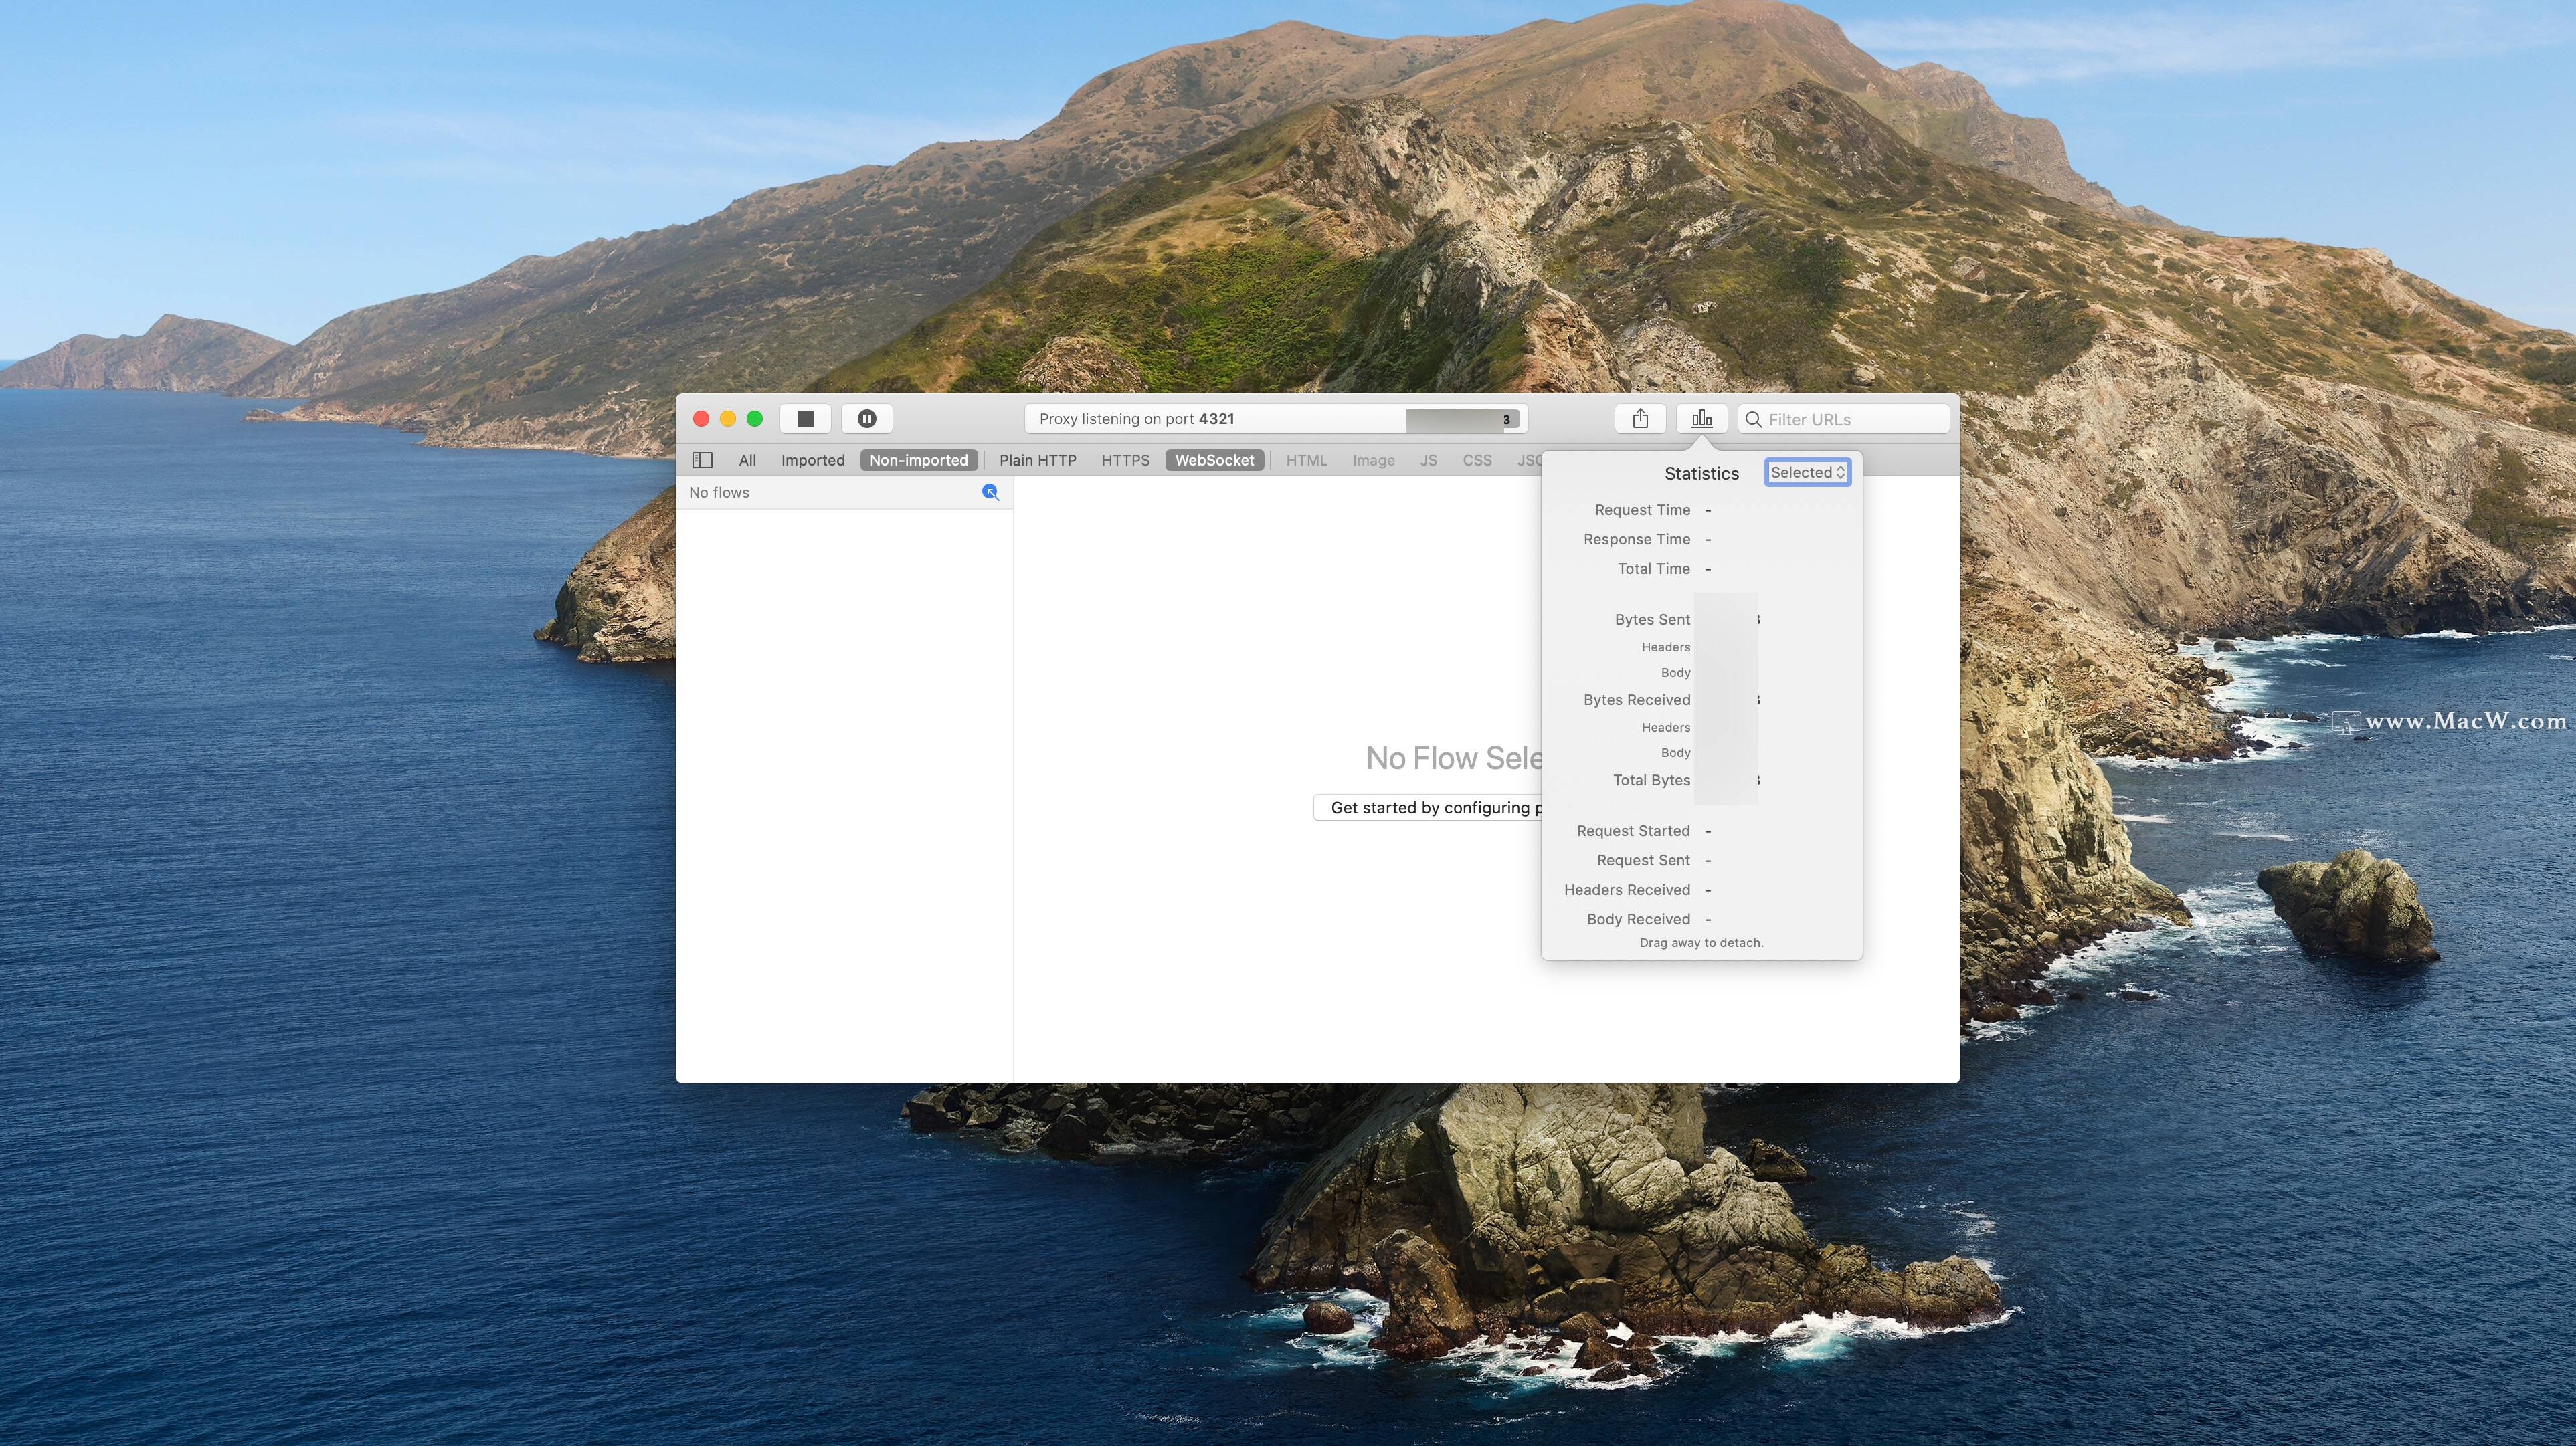Minimize the window with the yellow button
The width and height of the screenshot is (2576, 1446).
(x=728, y=419)
